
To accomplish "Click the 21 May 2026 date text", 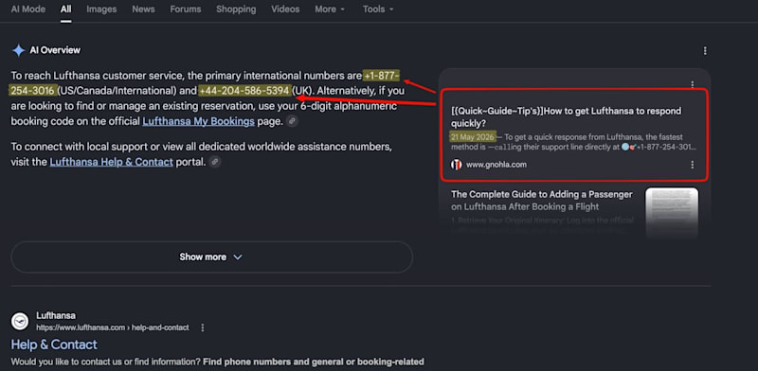I will pyautogui.click(x=472, y=137).
